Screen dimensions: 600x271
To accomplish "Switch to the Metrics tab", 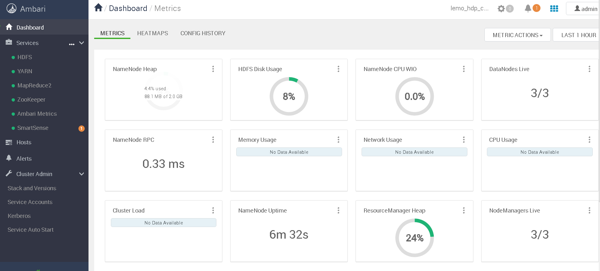I will (x=112, y=33).
